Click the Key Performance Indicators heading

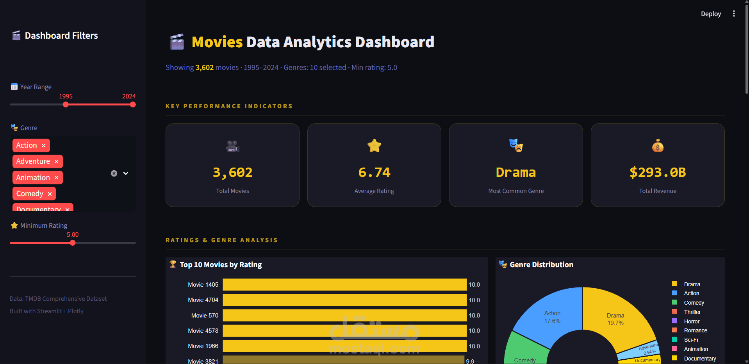(229, 106)
